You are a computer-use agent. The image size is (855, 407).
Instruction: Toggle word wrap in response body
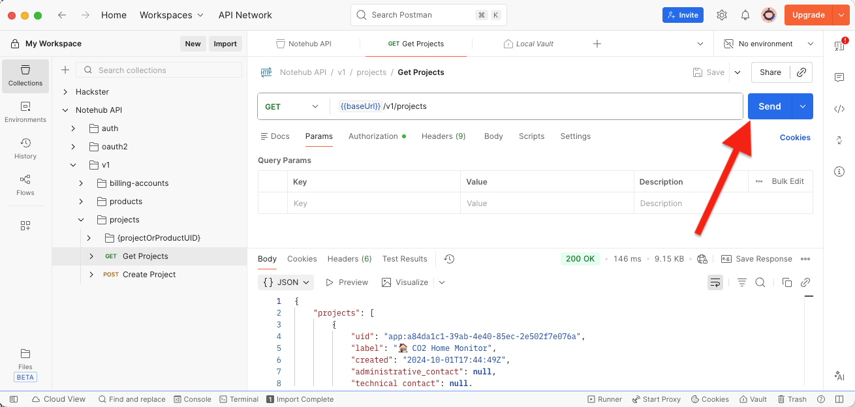pos(715,282)
